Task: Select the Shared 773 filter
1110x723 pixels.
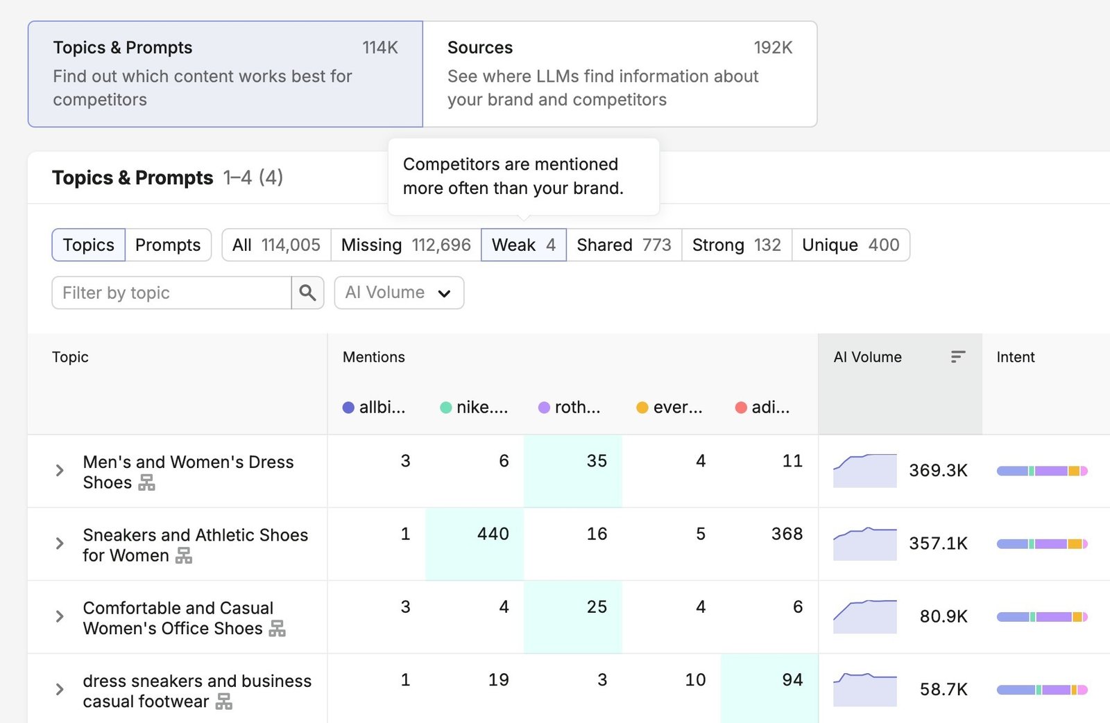Action: 624,245
